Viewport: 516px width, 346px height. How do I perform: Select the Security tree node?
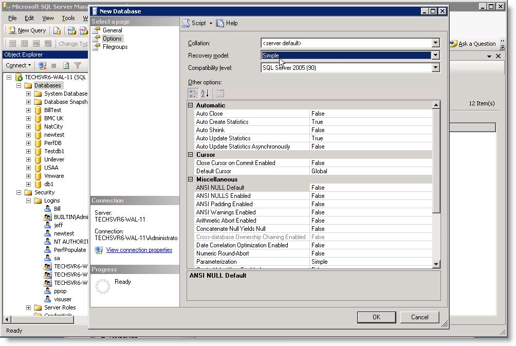point(44,193)
